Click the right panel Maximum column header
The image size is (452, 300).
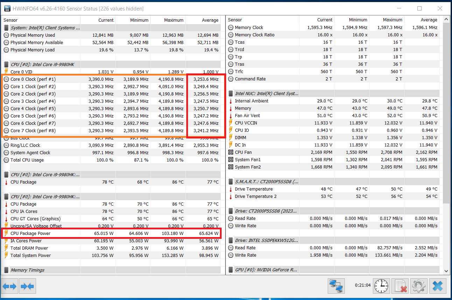[387, 20]
